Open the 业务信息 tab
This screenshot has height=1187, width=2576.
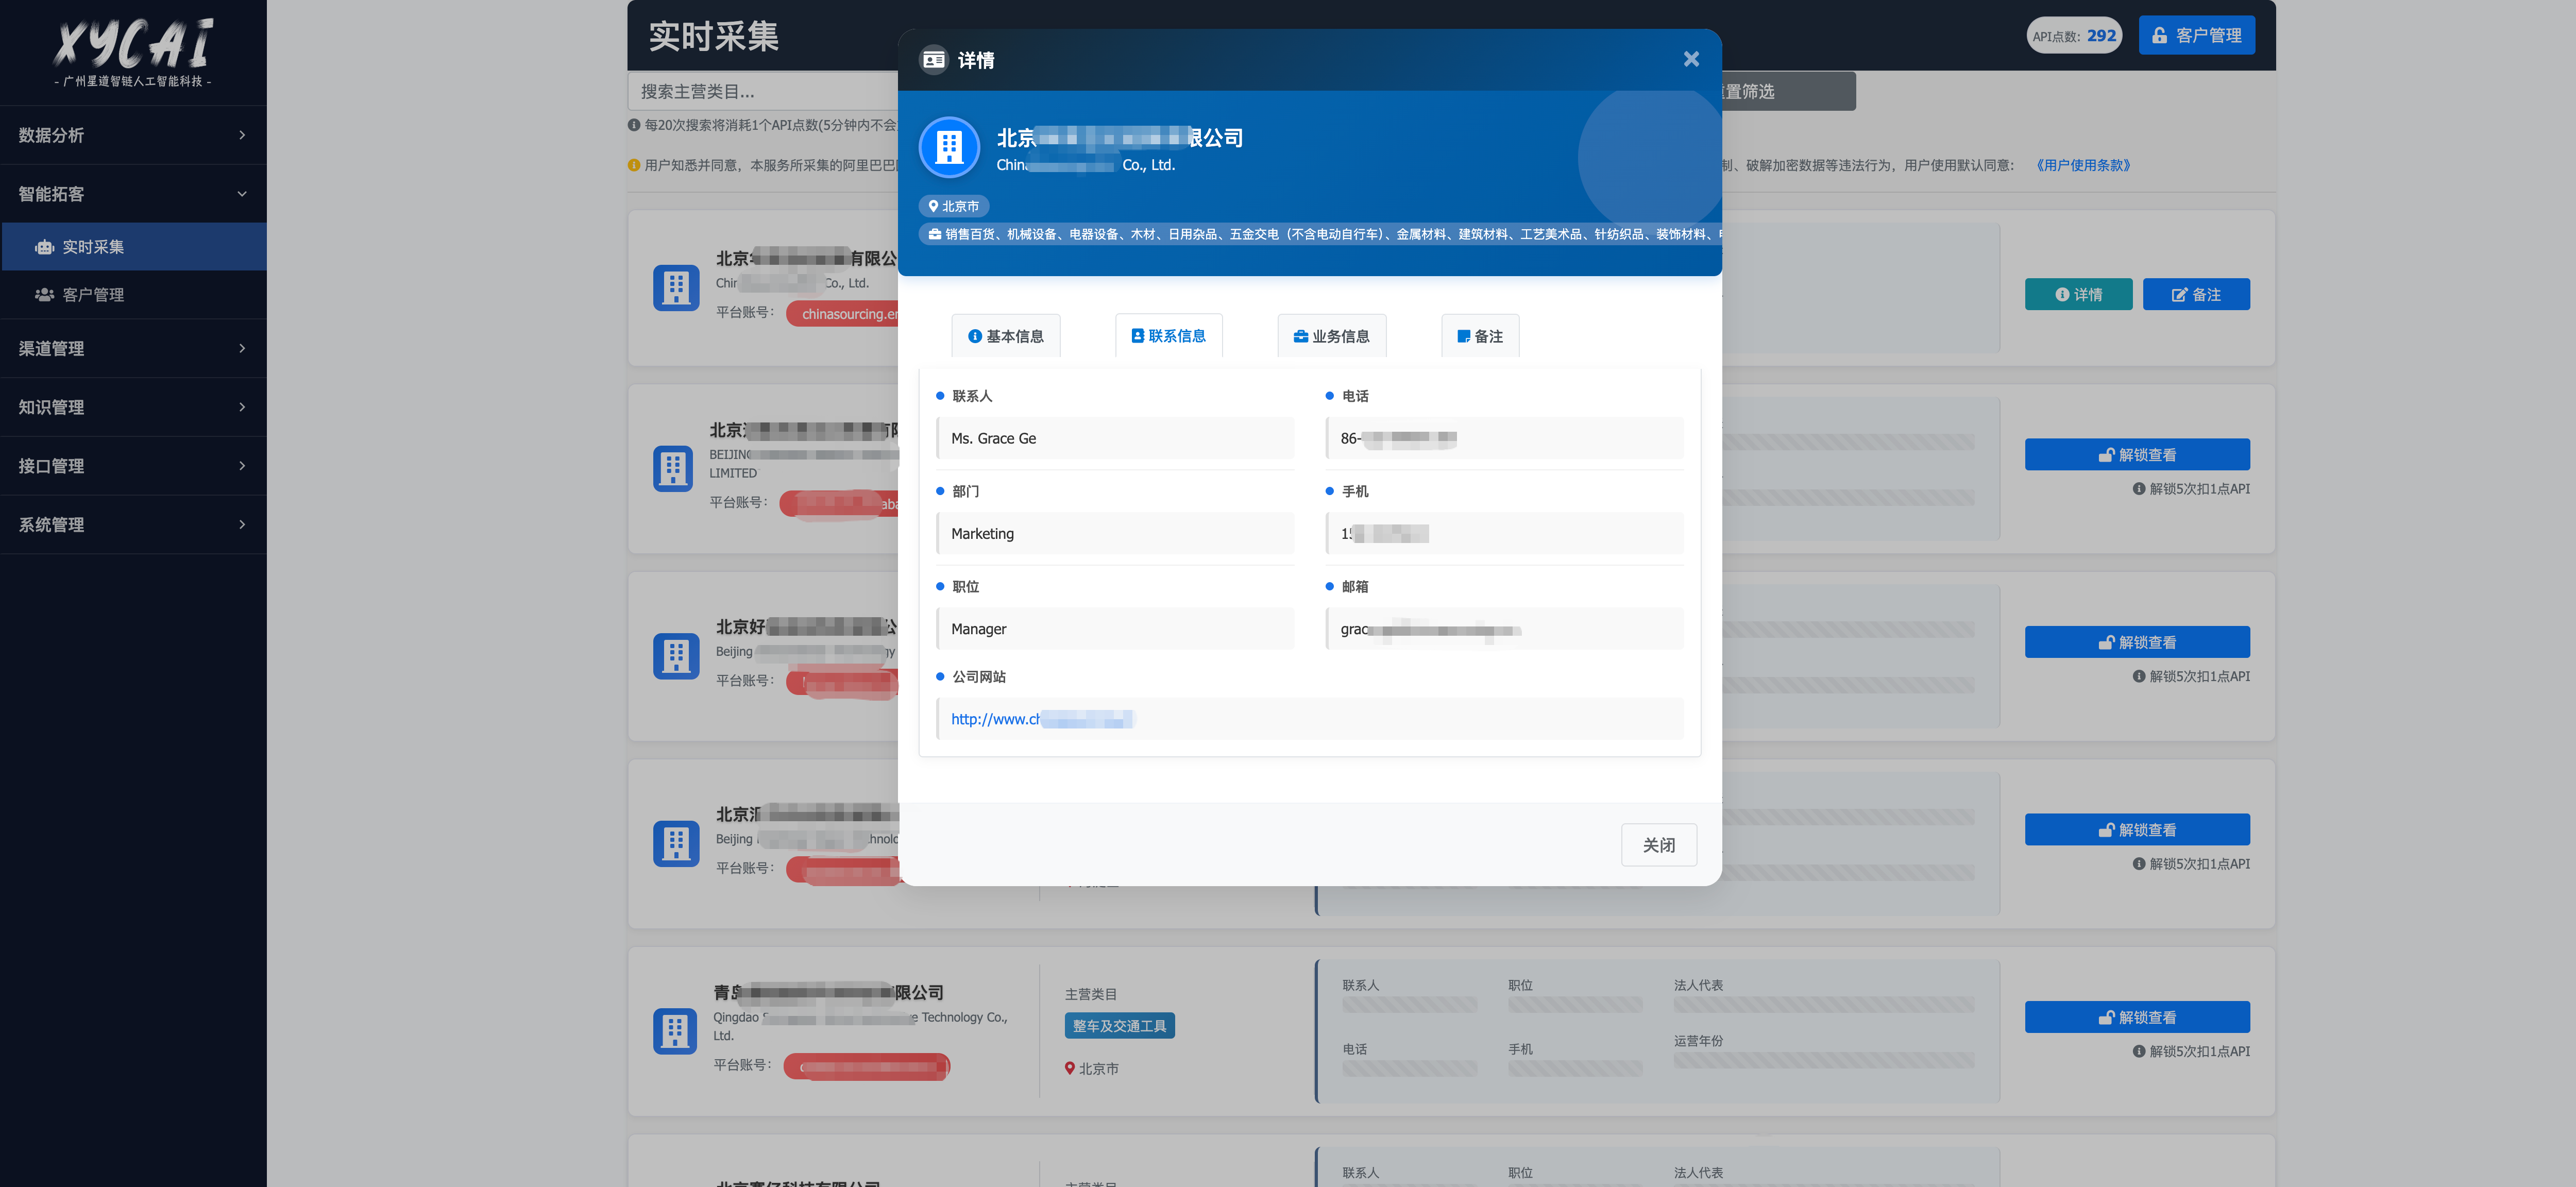[1332, 336]
